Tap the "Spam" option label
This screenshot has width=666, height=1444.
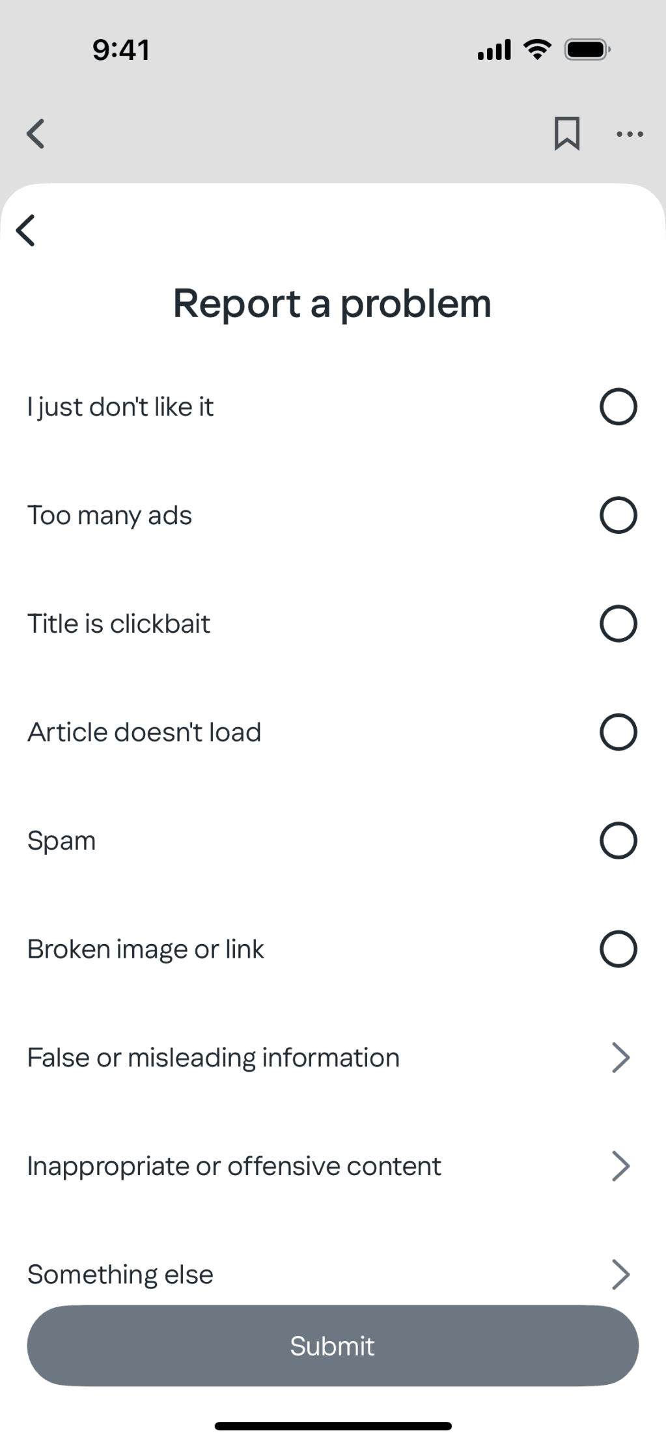point(61,840)
